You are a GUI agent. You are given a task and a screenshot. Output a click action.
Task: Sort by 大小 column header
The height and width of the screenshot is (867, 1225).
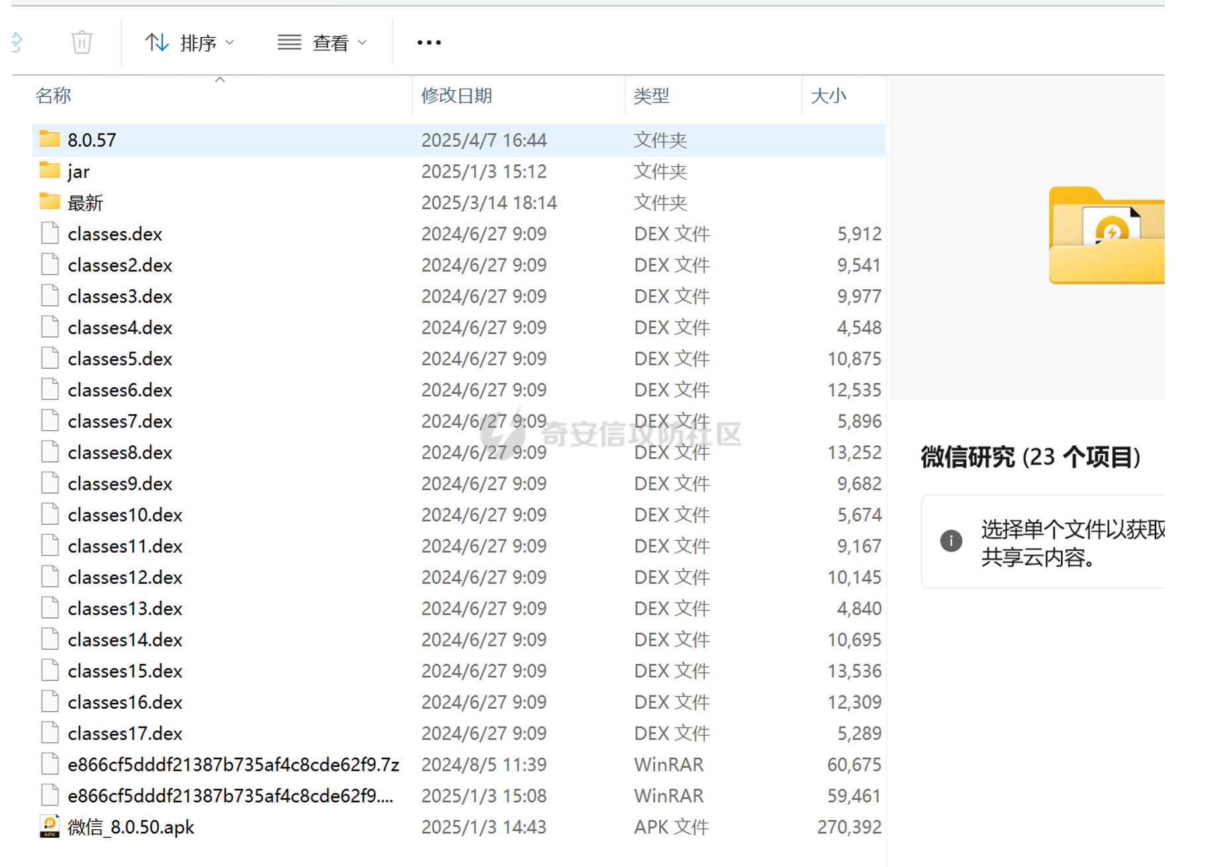[828, 96]
